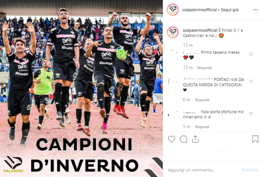
Task: Open the profile avatar beside the caption
Action: point(173,32)
